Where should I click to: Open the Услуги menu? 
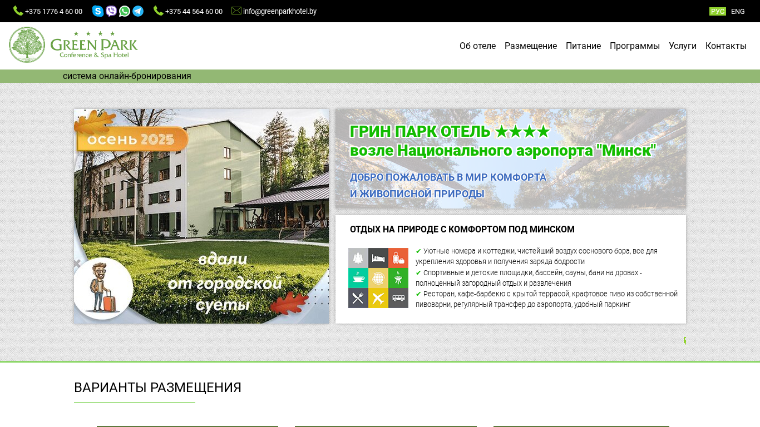point(683,46)
